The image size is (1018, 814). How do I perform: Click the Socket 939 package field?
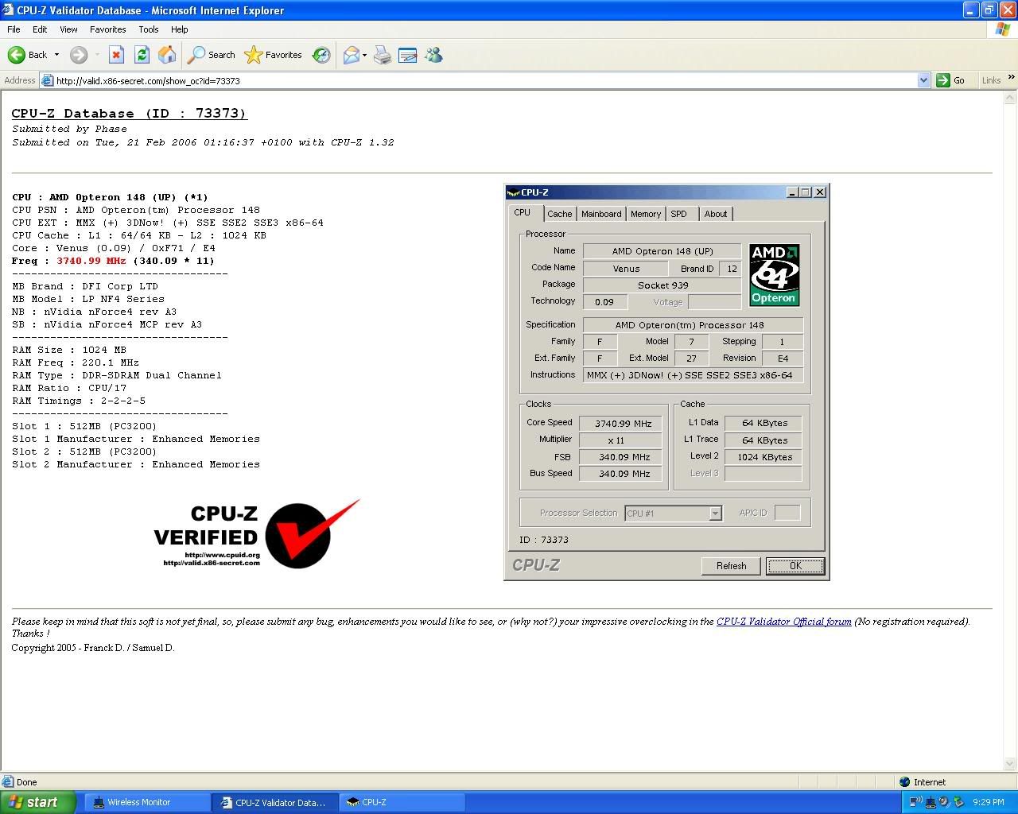tap(662, 285)
